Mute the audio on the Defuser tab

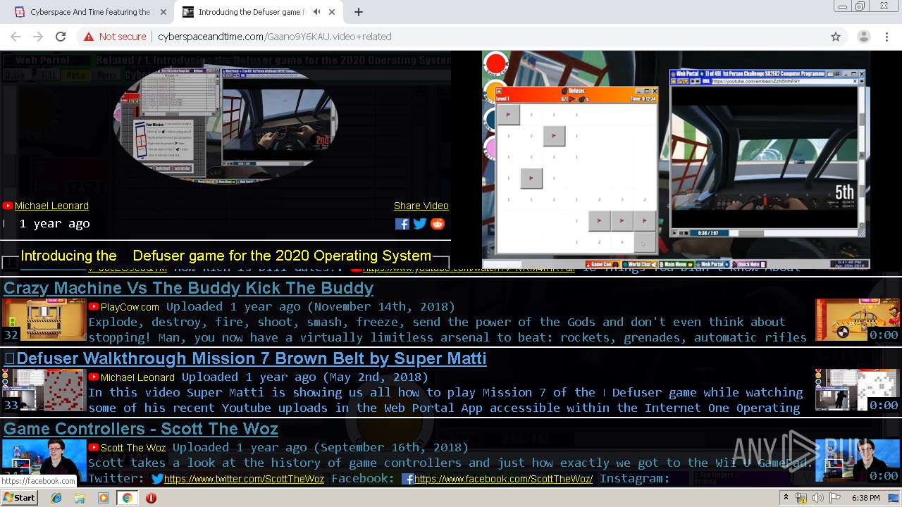point(316,12)
